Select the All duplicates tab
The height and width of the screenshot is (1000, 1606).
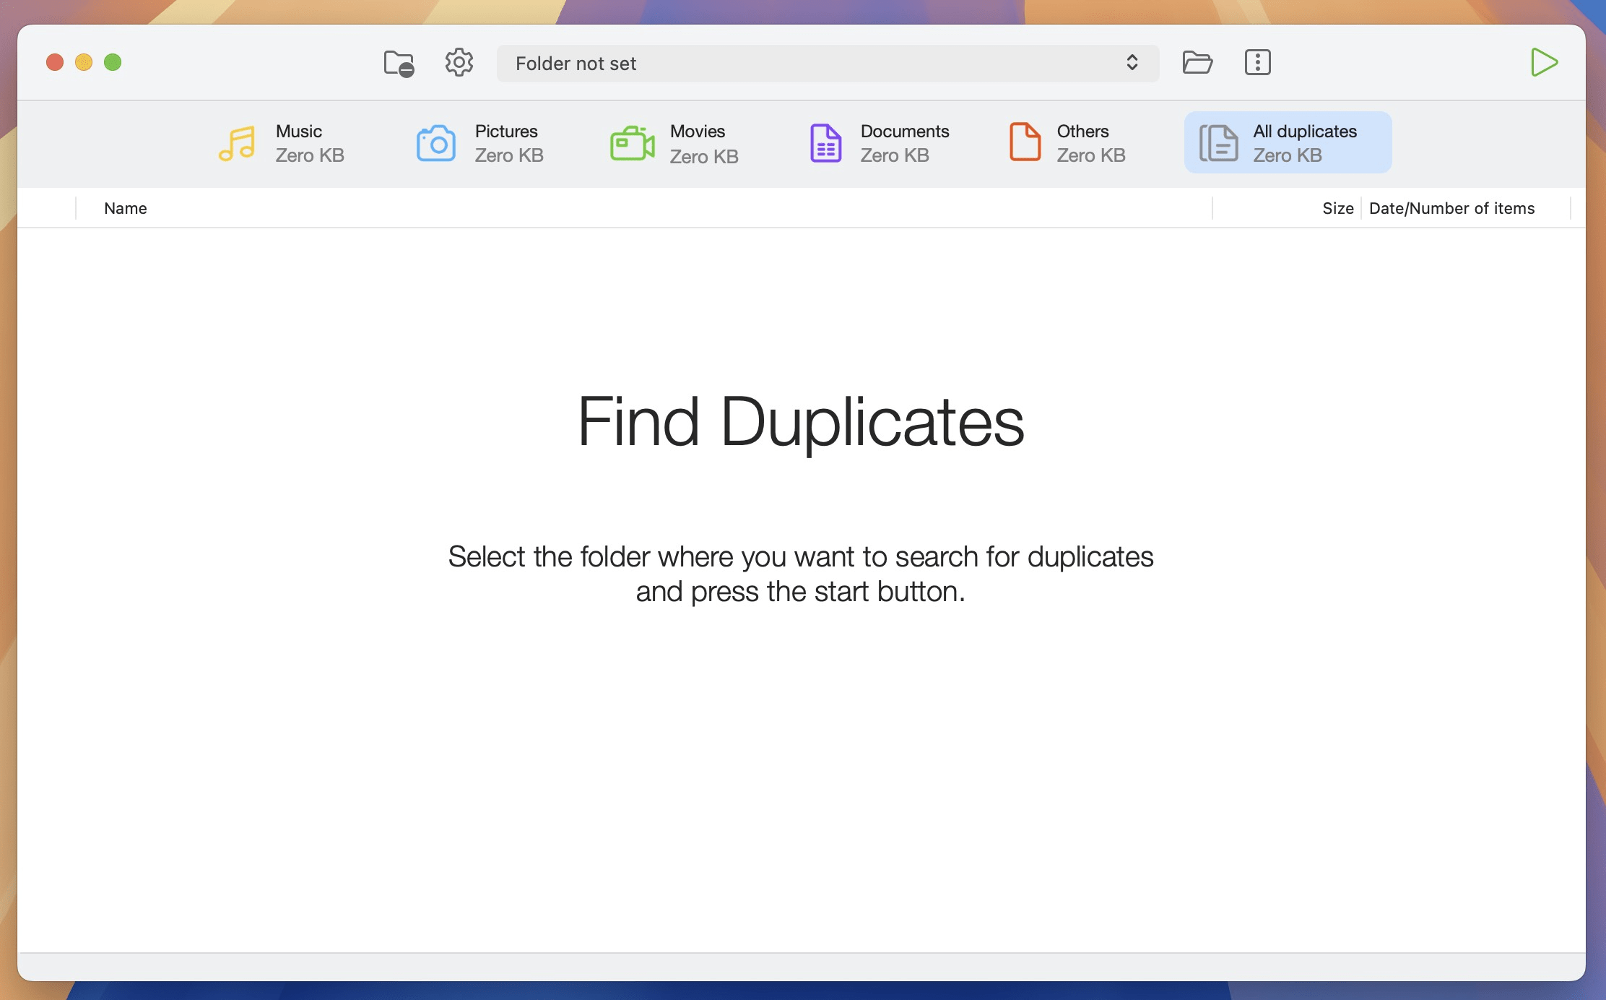click(x=1288, y=142)
